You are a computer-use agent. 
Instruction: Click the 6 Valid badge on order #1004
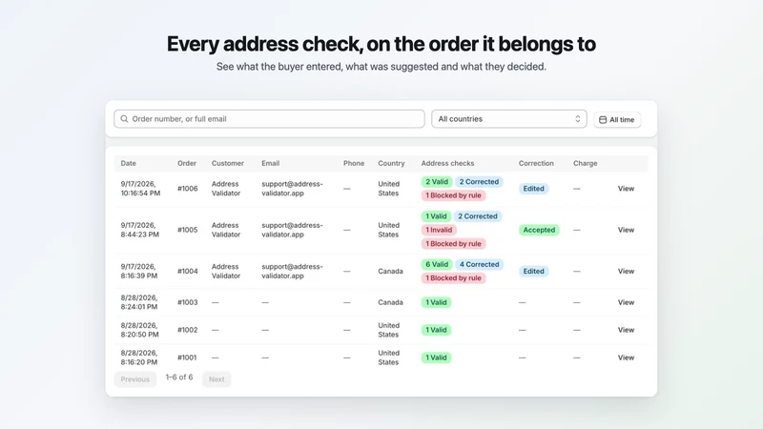point(437,265)
